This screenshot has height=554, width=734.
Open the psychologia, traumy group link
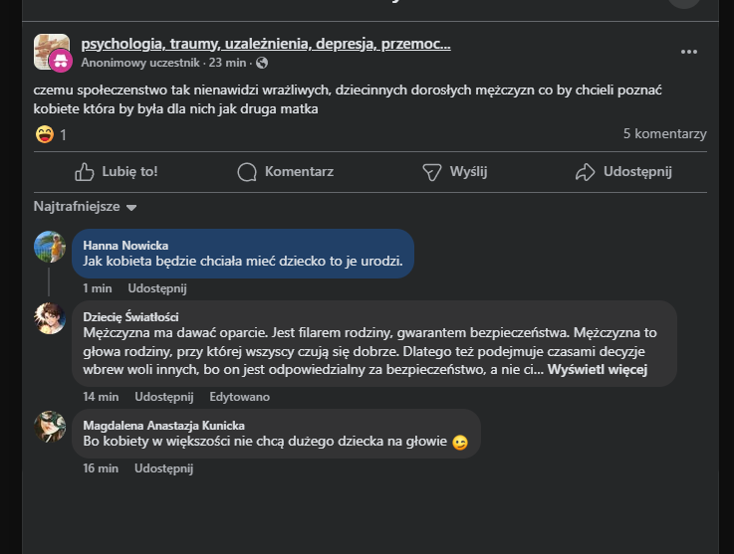tap(266, 44)
